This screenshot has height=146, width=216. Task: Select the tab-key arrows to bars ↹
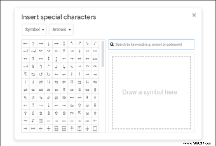coord(33,74)
